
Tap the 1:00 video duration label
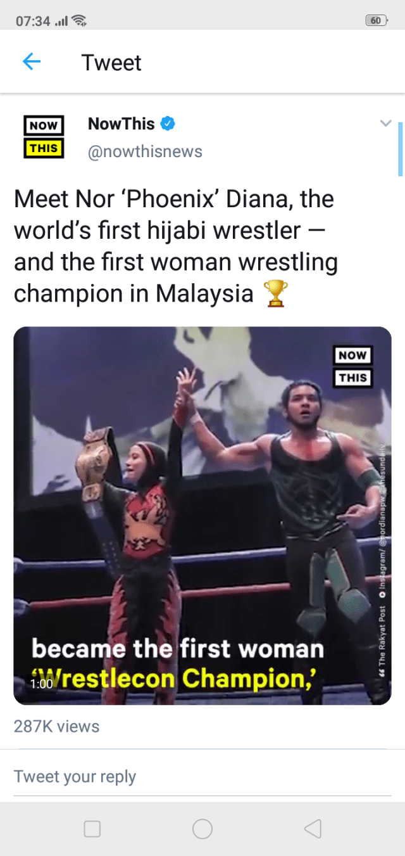42,684
